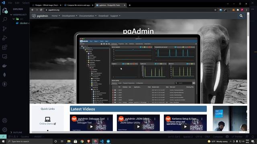Expand the Documentation dropdown menu
The width and height of the screenshot is (257, 144).
[88, 16]
